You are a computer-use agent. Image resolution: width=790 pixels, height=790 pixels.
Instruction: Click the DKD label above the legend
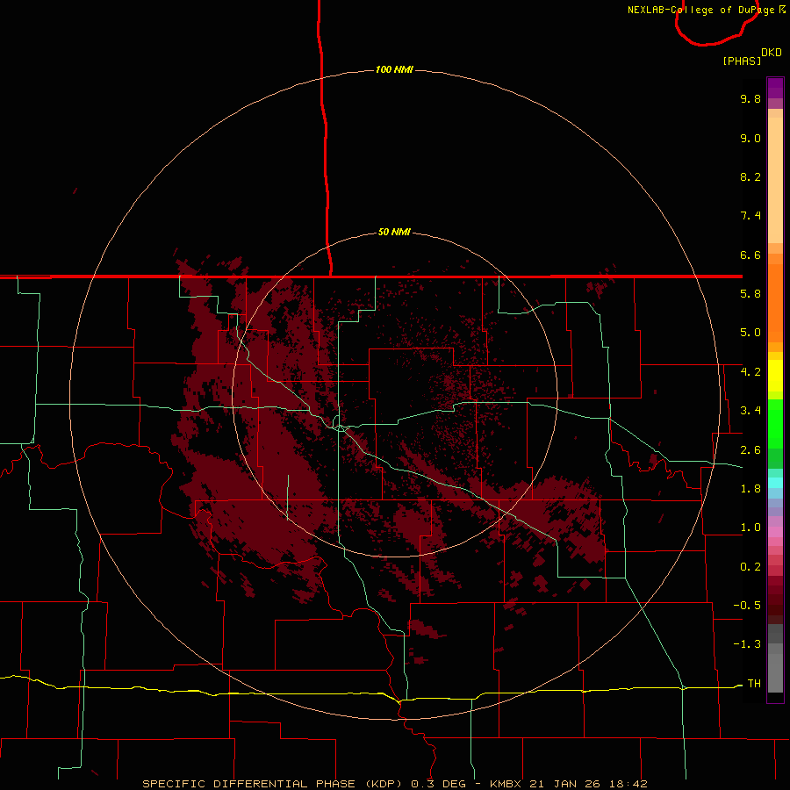[x=772, y=53]
